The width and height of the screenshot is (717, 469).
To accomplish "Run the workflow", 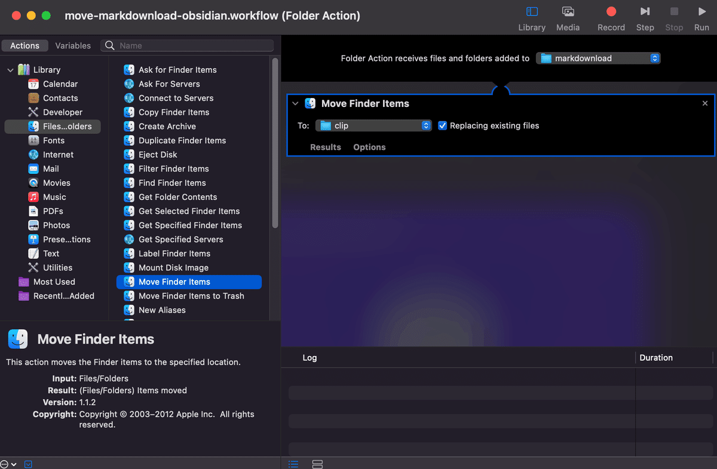I will [701, 19].
